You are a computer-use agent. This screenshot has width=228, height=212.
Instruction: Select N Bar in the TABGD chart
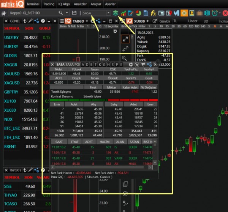[x=81, y=26]
